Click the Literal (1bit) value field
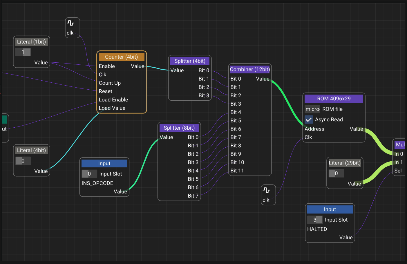This screenshot has width=407, height=264. point(23,52)
